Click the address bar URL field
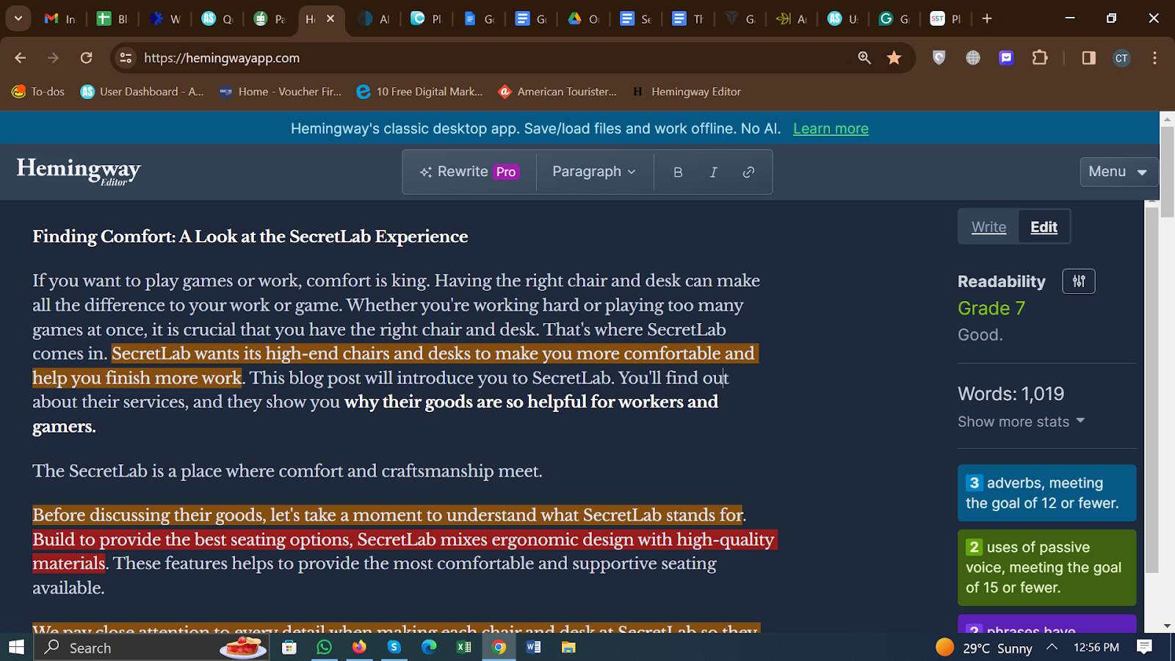Viewport: 1175px width, 661px height. tap(492, 58)
